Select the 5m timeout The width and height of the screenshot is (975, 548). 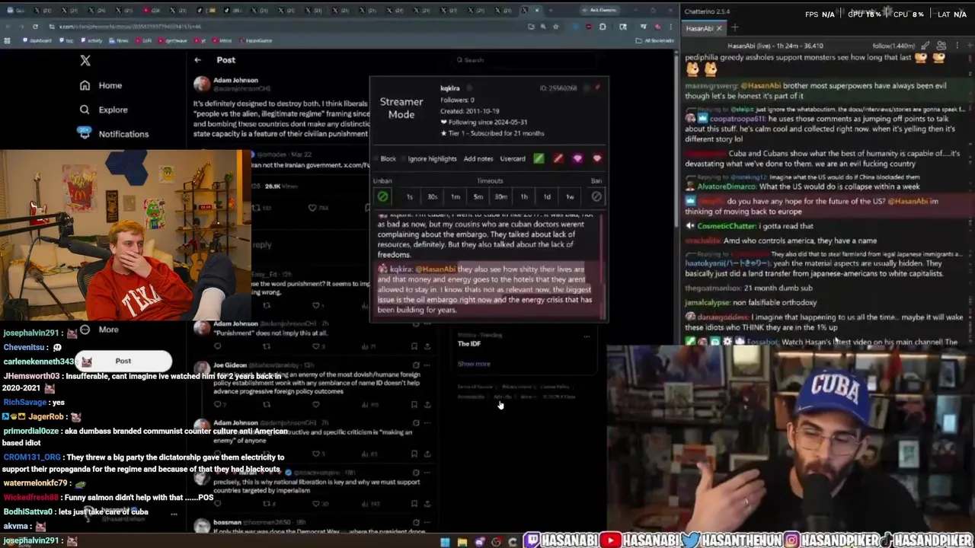point(478,197)
